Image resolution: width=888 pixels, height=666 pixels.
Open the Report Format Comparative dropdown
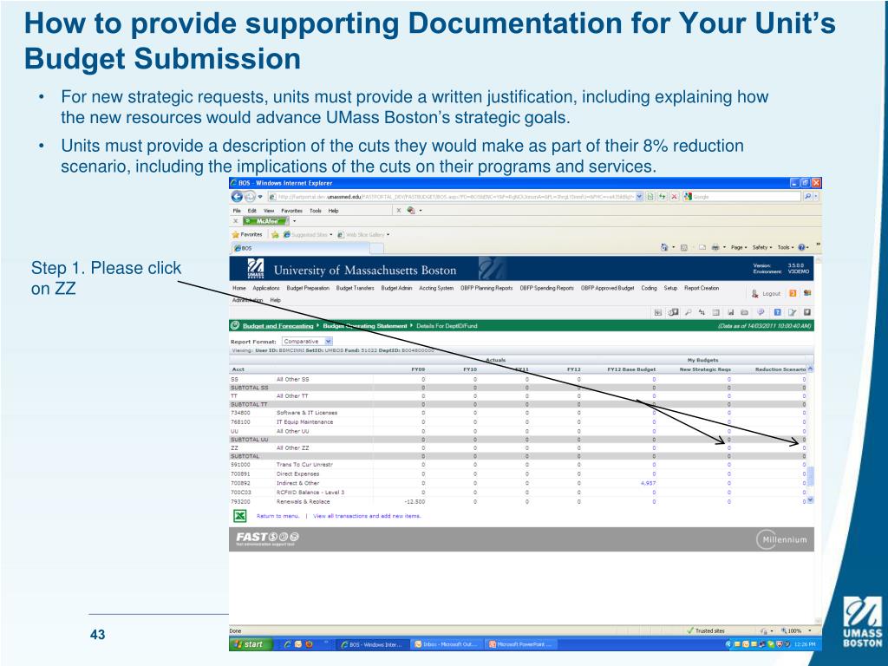pyautogui.click(x=308, y=342)
